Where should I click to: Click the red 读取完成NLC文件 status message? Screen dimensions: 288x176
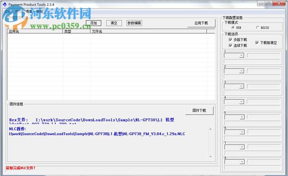click(20, 168)
